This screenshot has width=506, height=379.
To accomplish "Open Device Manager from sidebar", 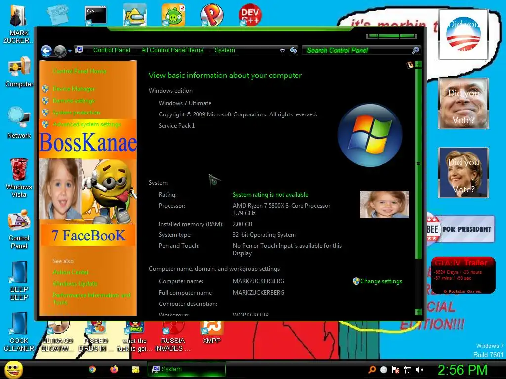I will click(x=74, y=89).
